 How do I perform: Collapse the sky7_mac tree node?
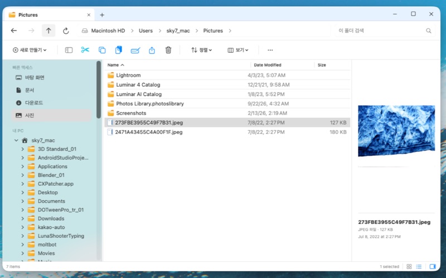[x=16, y=140]
